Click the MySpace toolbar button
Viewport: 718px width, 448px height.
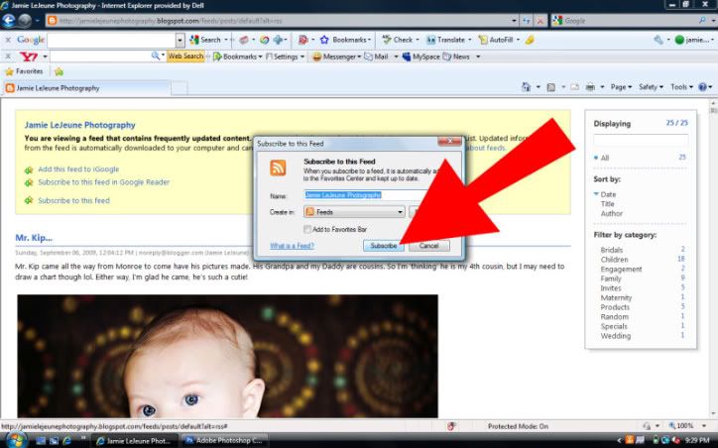420,56
